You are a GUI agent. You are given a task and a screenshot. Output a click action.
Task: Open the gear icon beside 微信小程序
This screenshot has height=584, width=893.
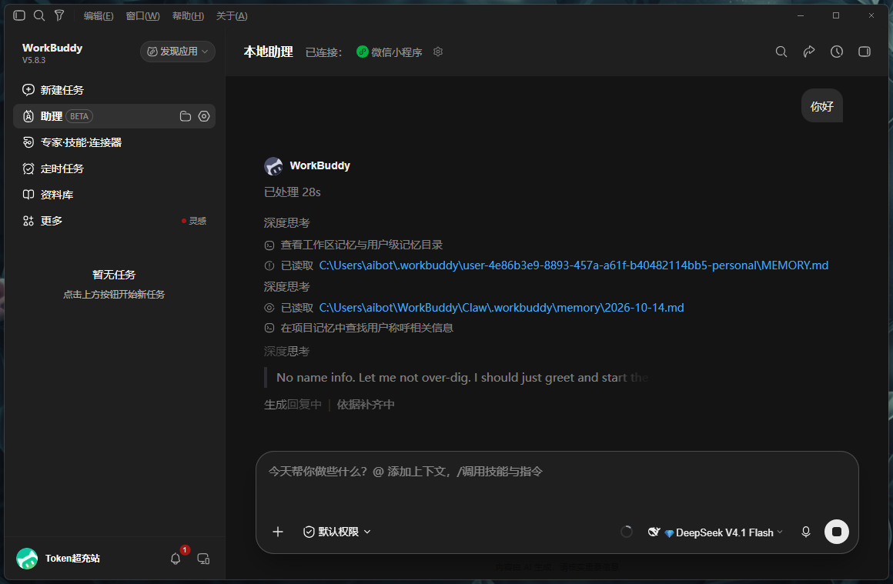[x=438, y=52]
